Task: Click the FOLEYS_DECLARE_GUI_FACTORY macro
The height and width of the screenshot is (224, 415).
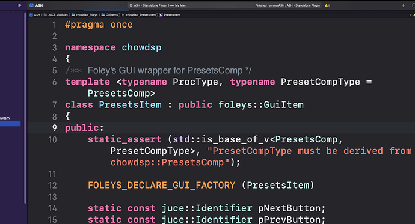Action: (161, 186)
